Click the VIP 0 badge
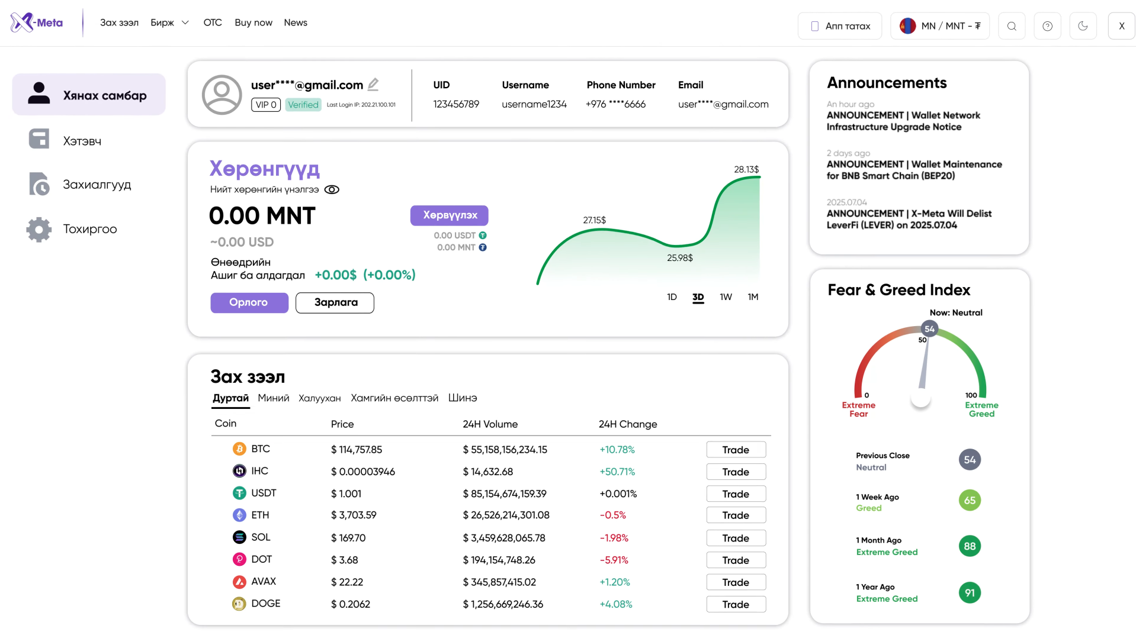The image size is (1136, 635). coord(266,105)
